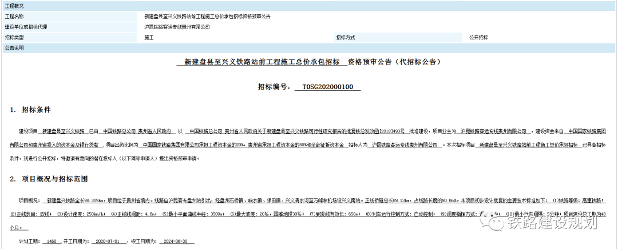The height and width of the screenshot is (249, 618).
Task: Click the 招标方式 label
Action: (x=346, y=38)
